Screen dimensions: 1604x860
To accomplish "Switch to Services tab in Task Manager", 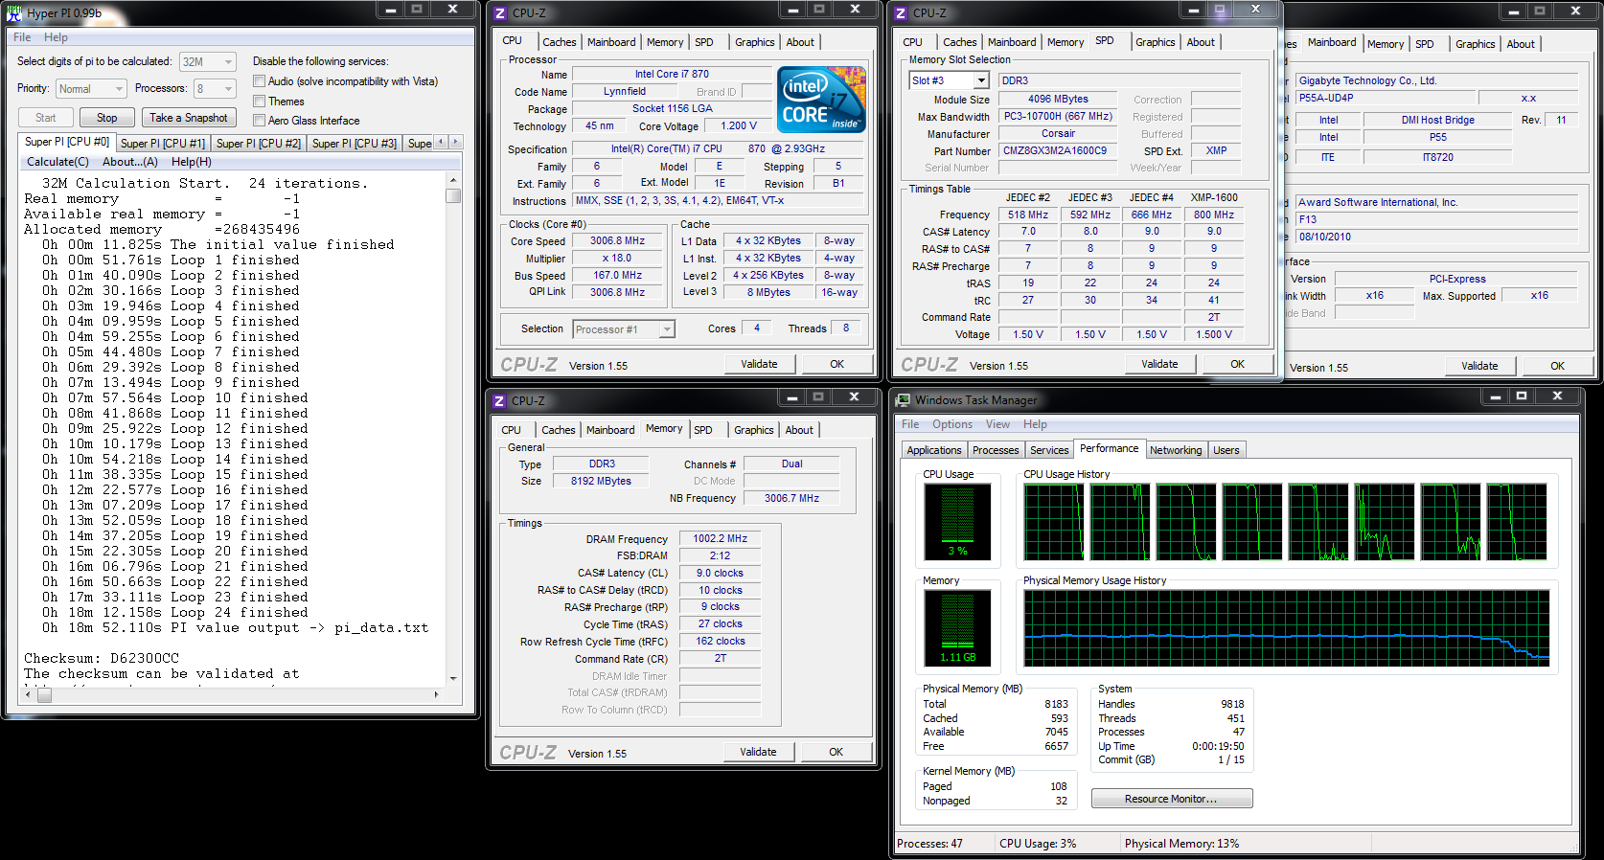I will [1049, 450].
